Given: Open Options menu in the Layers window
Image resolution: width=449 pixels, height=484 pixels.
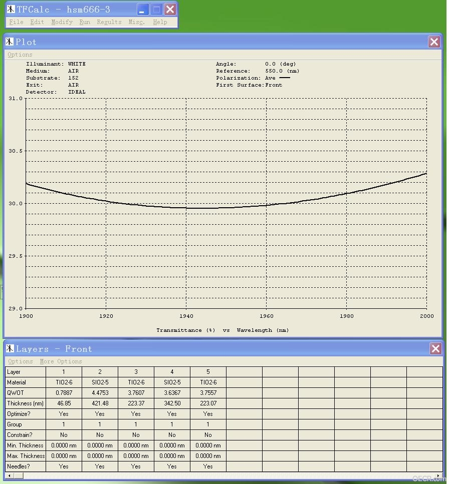Looking at the screenshot, I should (21, 361).
